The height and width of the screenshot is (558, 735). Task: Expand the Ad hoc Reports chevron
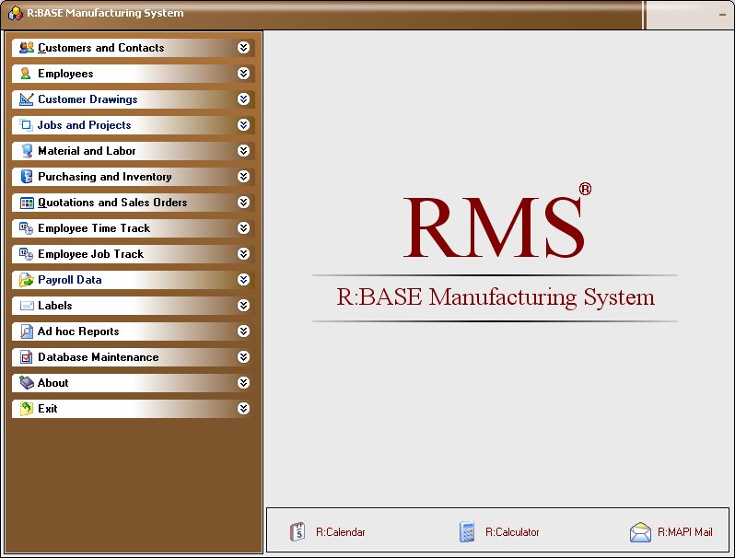pyautogui.click(x=243, y=331)
